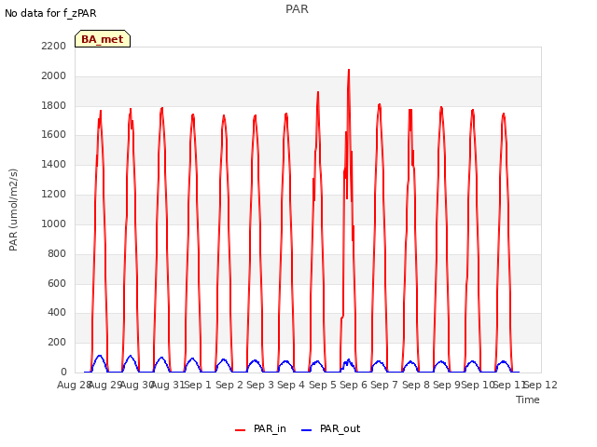
Task: Click the Sep 7 x-axis date label
Action: click(384, 385)
